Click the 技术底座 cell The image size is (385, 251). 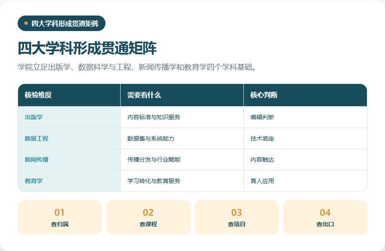pyautogui.click(x=305, y=138)
